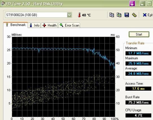Click the 40 °C temperature readout
The width and height of the screenshot is (153, 120).
point(86,15)
